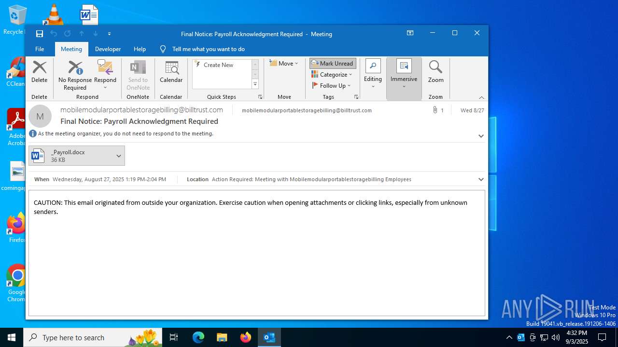618x347 pixels.
Task: Delete this meeting message
Action: [40, 72]
